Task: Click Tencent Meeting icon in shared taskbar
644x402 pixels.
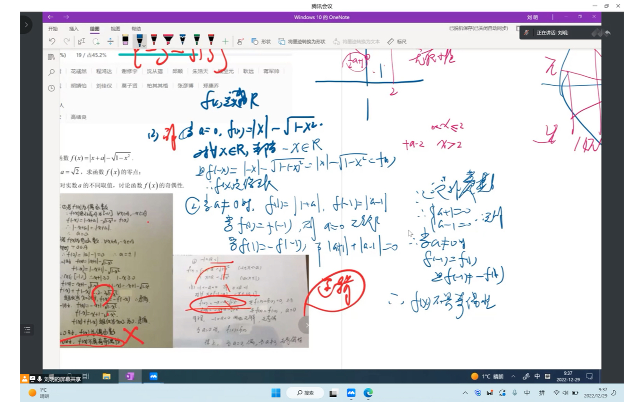Action: (x=153, y=376)
